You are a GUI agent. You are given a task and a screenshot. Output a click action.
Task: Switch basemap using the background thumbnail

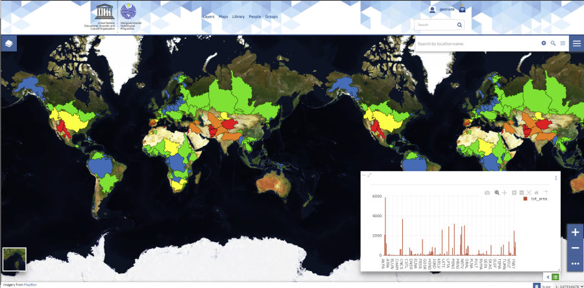point(14,258)
